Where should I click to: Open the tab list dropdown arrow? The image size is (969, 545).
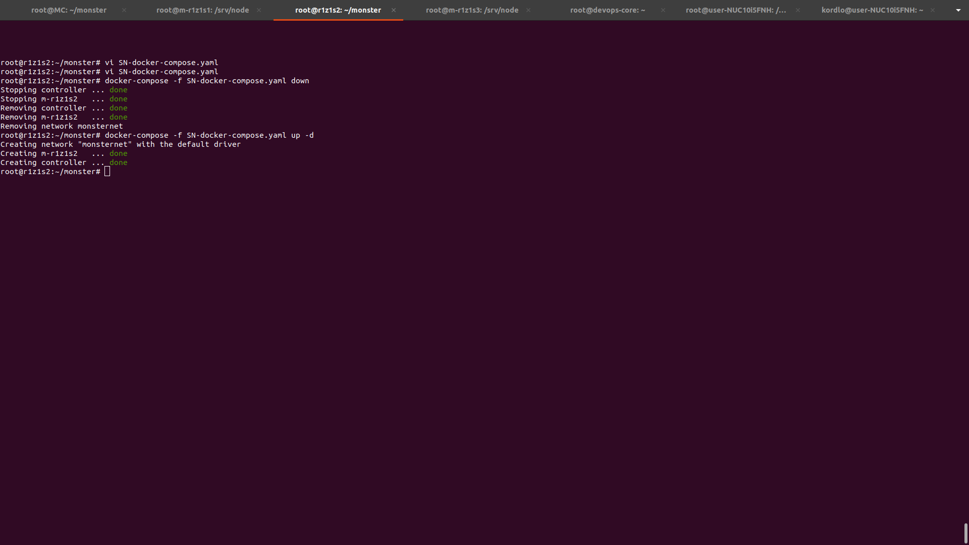click(x=958, y=10)
